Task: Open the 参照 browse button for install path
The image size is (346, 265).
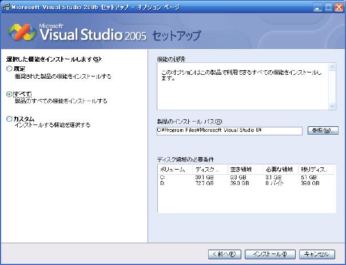Action: coord(323,130)
